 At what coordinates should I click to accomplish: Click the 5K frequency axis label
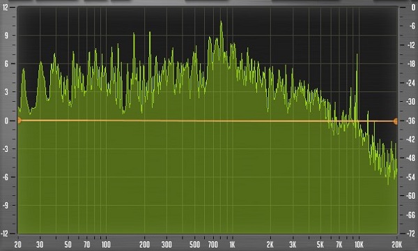click(320, 244)
